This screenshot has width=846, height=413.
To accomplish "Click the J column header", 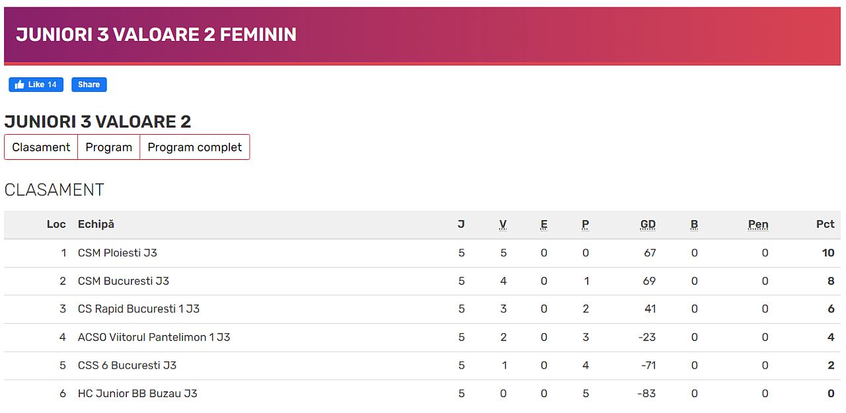I will pos(461,224).
